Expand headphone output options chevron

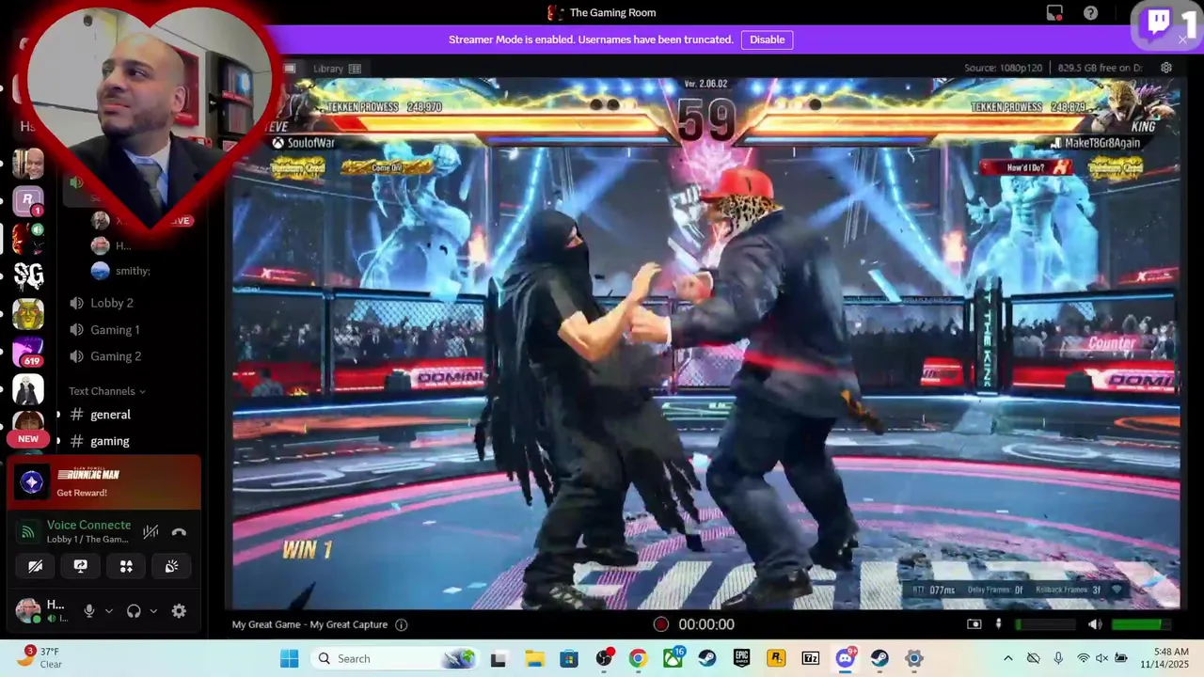[x=153, y=611]
